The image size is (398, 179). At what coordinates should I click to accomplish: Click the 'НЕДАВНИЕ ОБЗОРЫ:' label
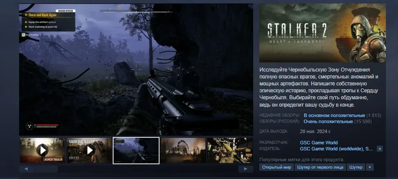280,115
